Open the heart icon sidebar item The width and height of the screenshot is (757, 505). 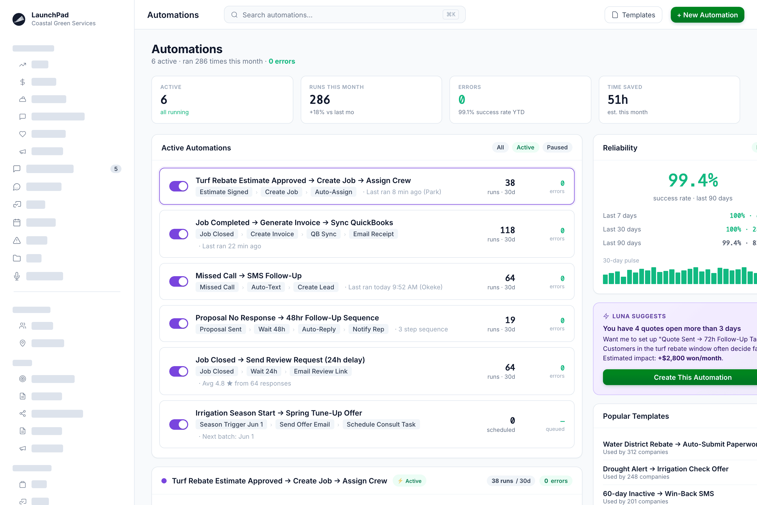23,134
